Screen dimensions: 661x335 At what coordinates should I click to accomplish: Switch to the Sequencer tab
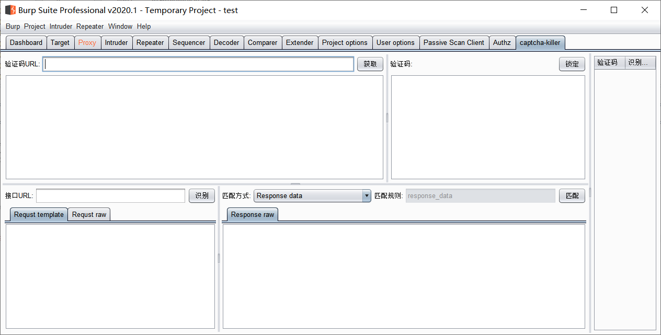(189, 43)
